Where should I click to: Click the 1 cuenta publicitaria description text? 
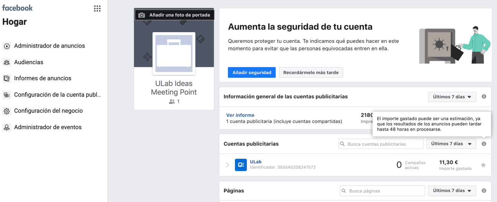coord(284,121)
